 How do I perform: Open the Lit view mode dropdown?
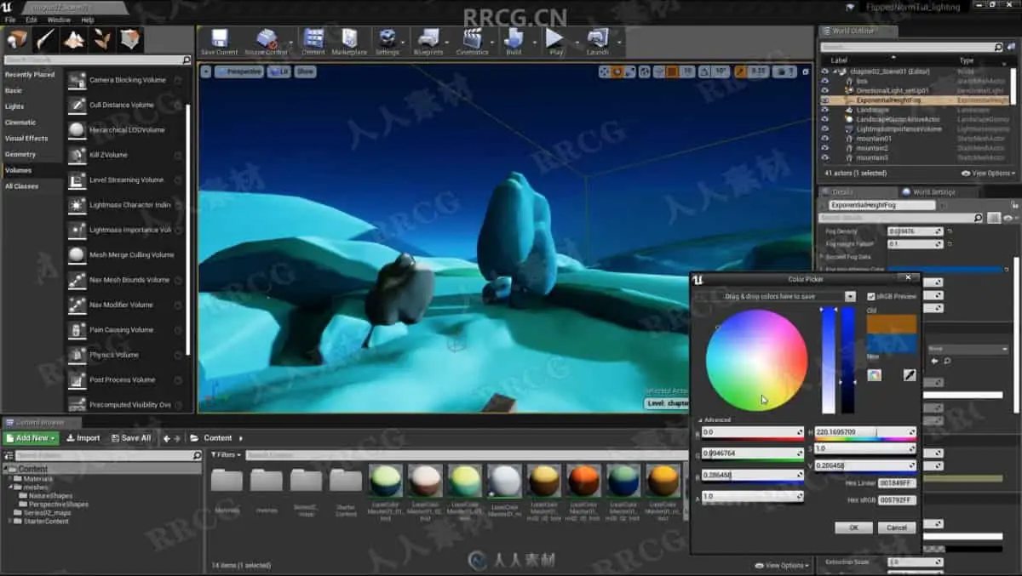280,72
